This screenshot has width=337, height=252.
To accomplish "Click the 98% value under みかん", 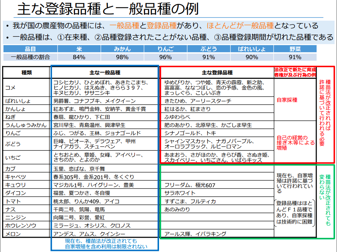I will [122, 57].
